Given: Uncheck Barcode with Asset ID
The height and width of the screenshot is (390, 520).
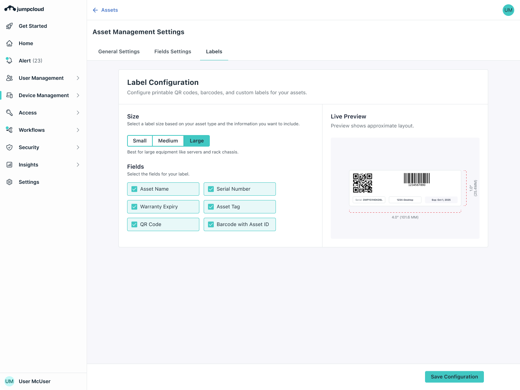Looking at the screenshot, I should point(211,224).
